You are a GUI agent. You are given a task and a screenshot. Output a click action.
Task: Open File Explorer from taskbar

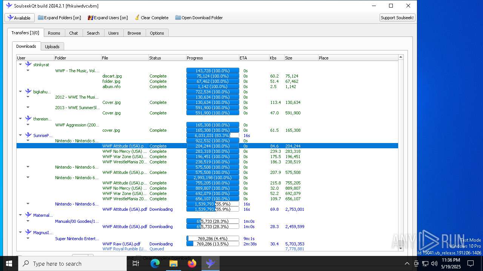(174, 263)
